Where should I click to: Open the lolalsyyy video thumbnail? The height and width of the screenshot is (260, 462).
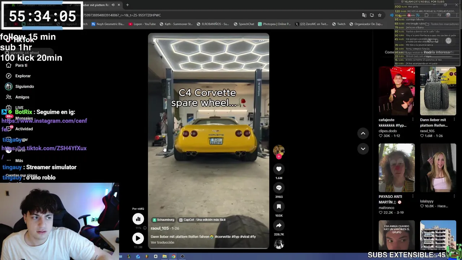point(438,168)
